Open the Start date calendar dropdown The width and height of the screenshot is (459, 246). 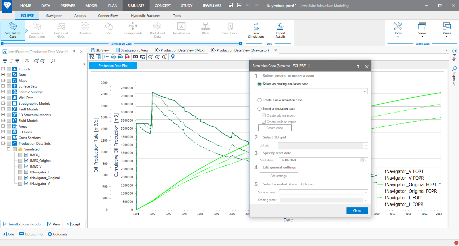pyautogui.click(x=363, y=160)
